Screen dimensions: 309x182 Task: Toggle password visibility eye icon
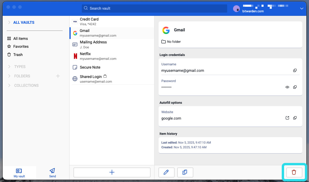pyautogui.click(x=287, y=87)
